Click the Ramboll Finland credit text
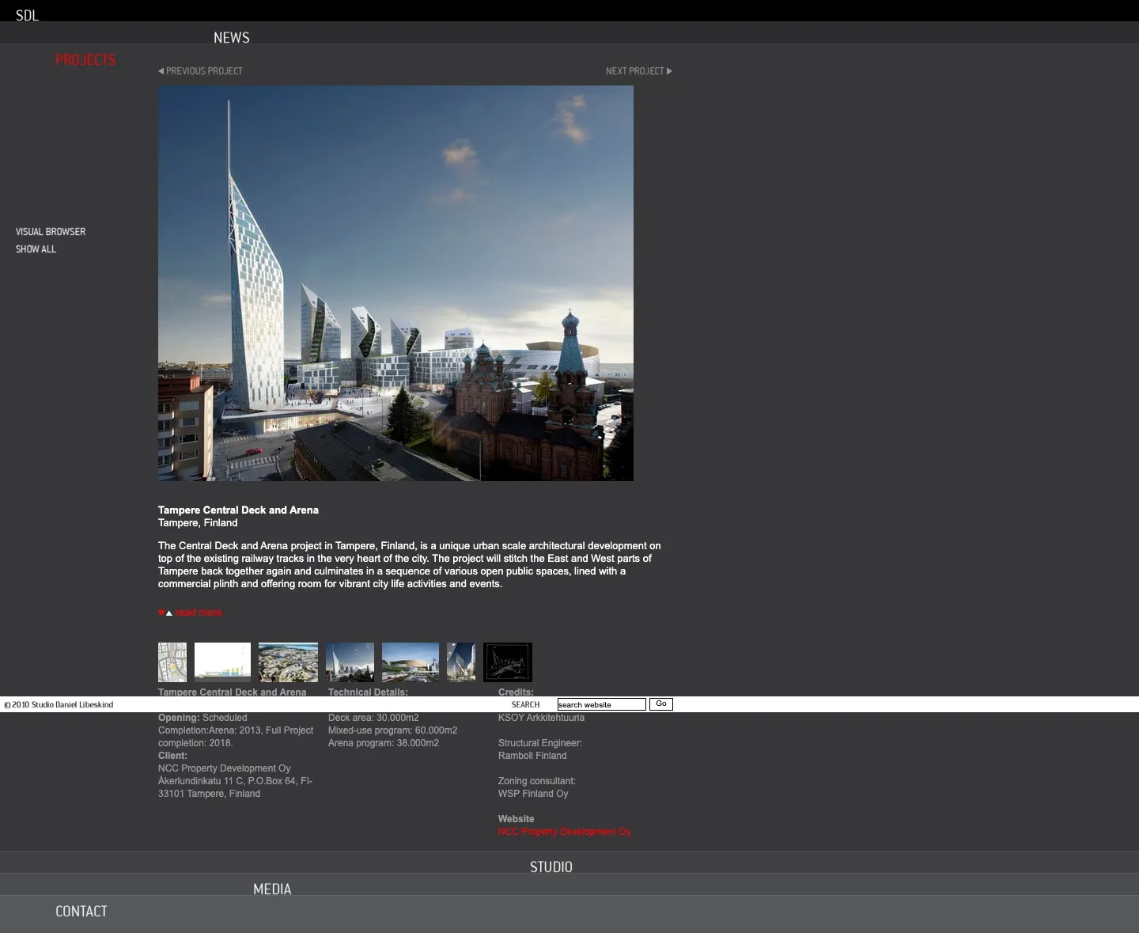The image size is (1139, 933). click(532, 756)
